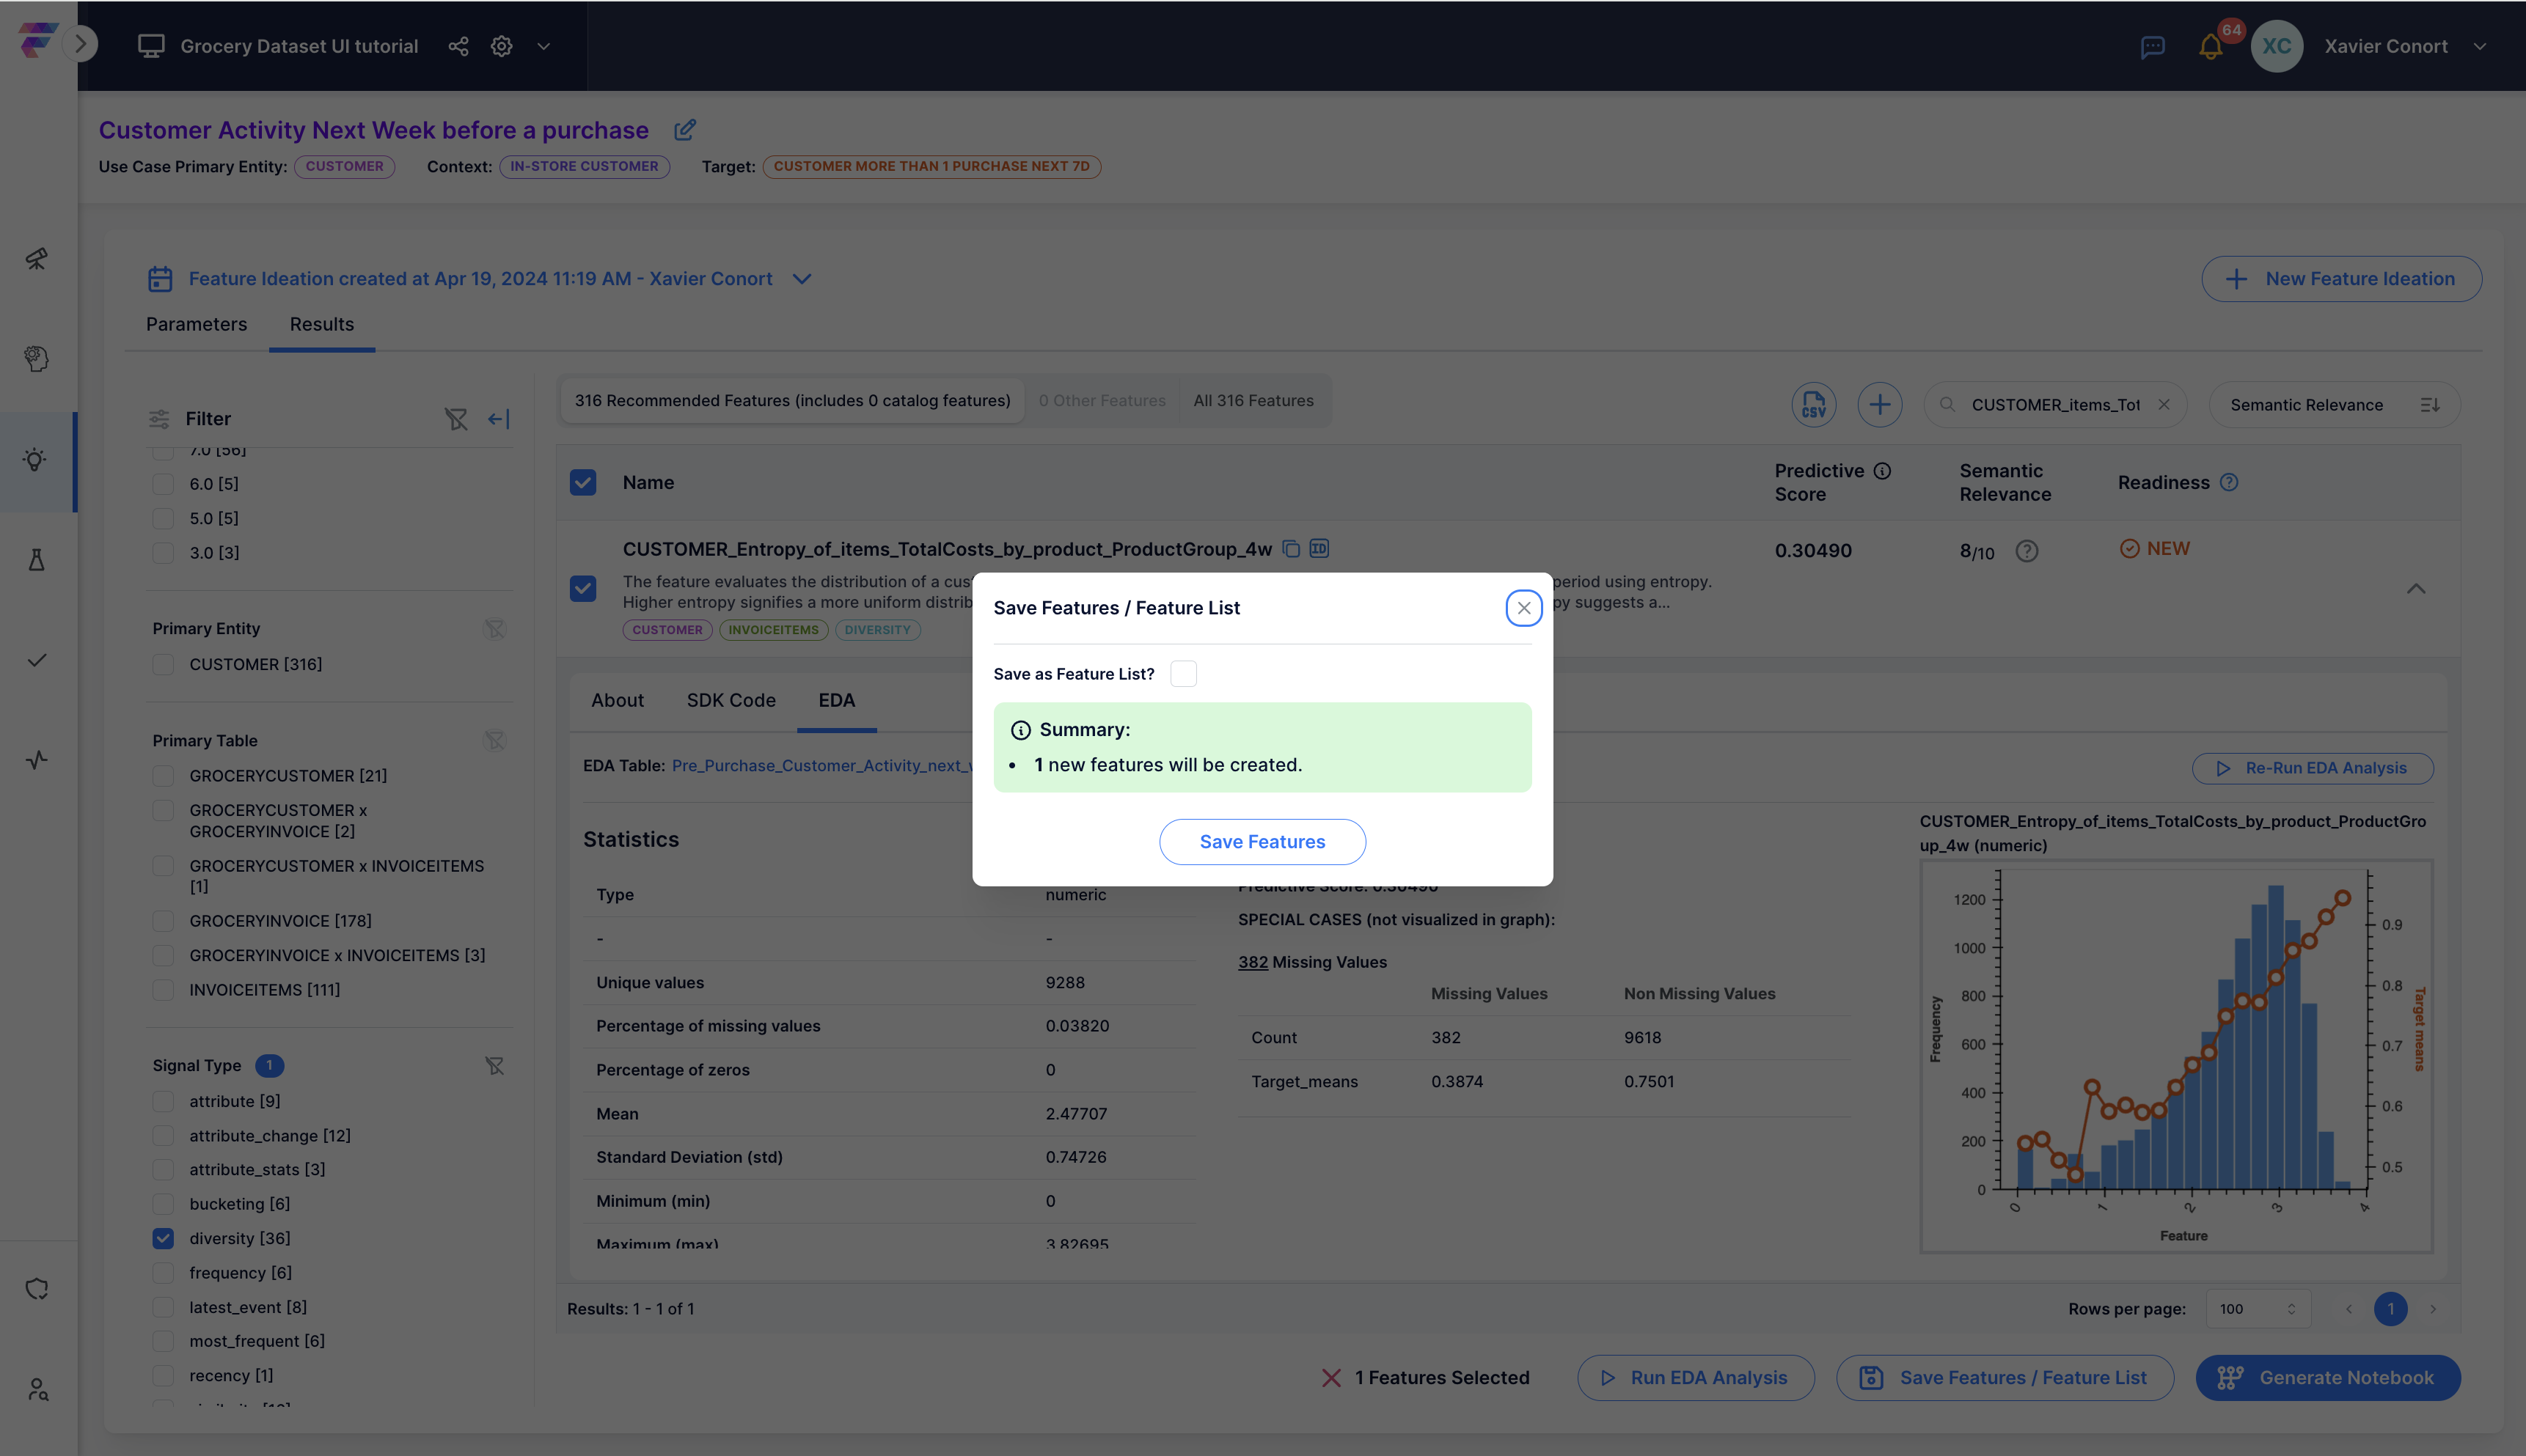Clear all filters icon beside Filter
The width and height of the screenshot is (2526, 1456).
click(456, 419)
